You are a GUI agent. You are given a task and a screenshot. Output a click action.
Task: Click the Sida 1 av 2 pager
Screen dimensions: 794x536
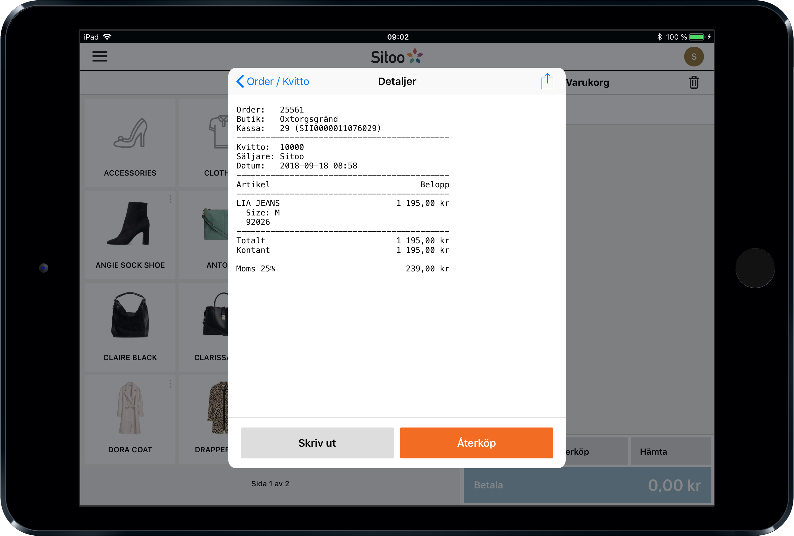[270, 483]
